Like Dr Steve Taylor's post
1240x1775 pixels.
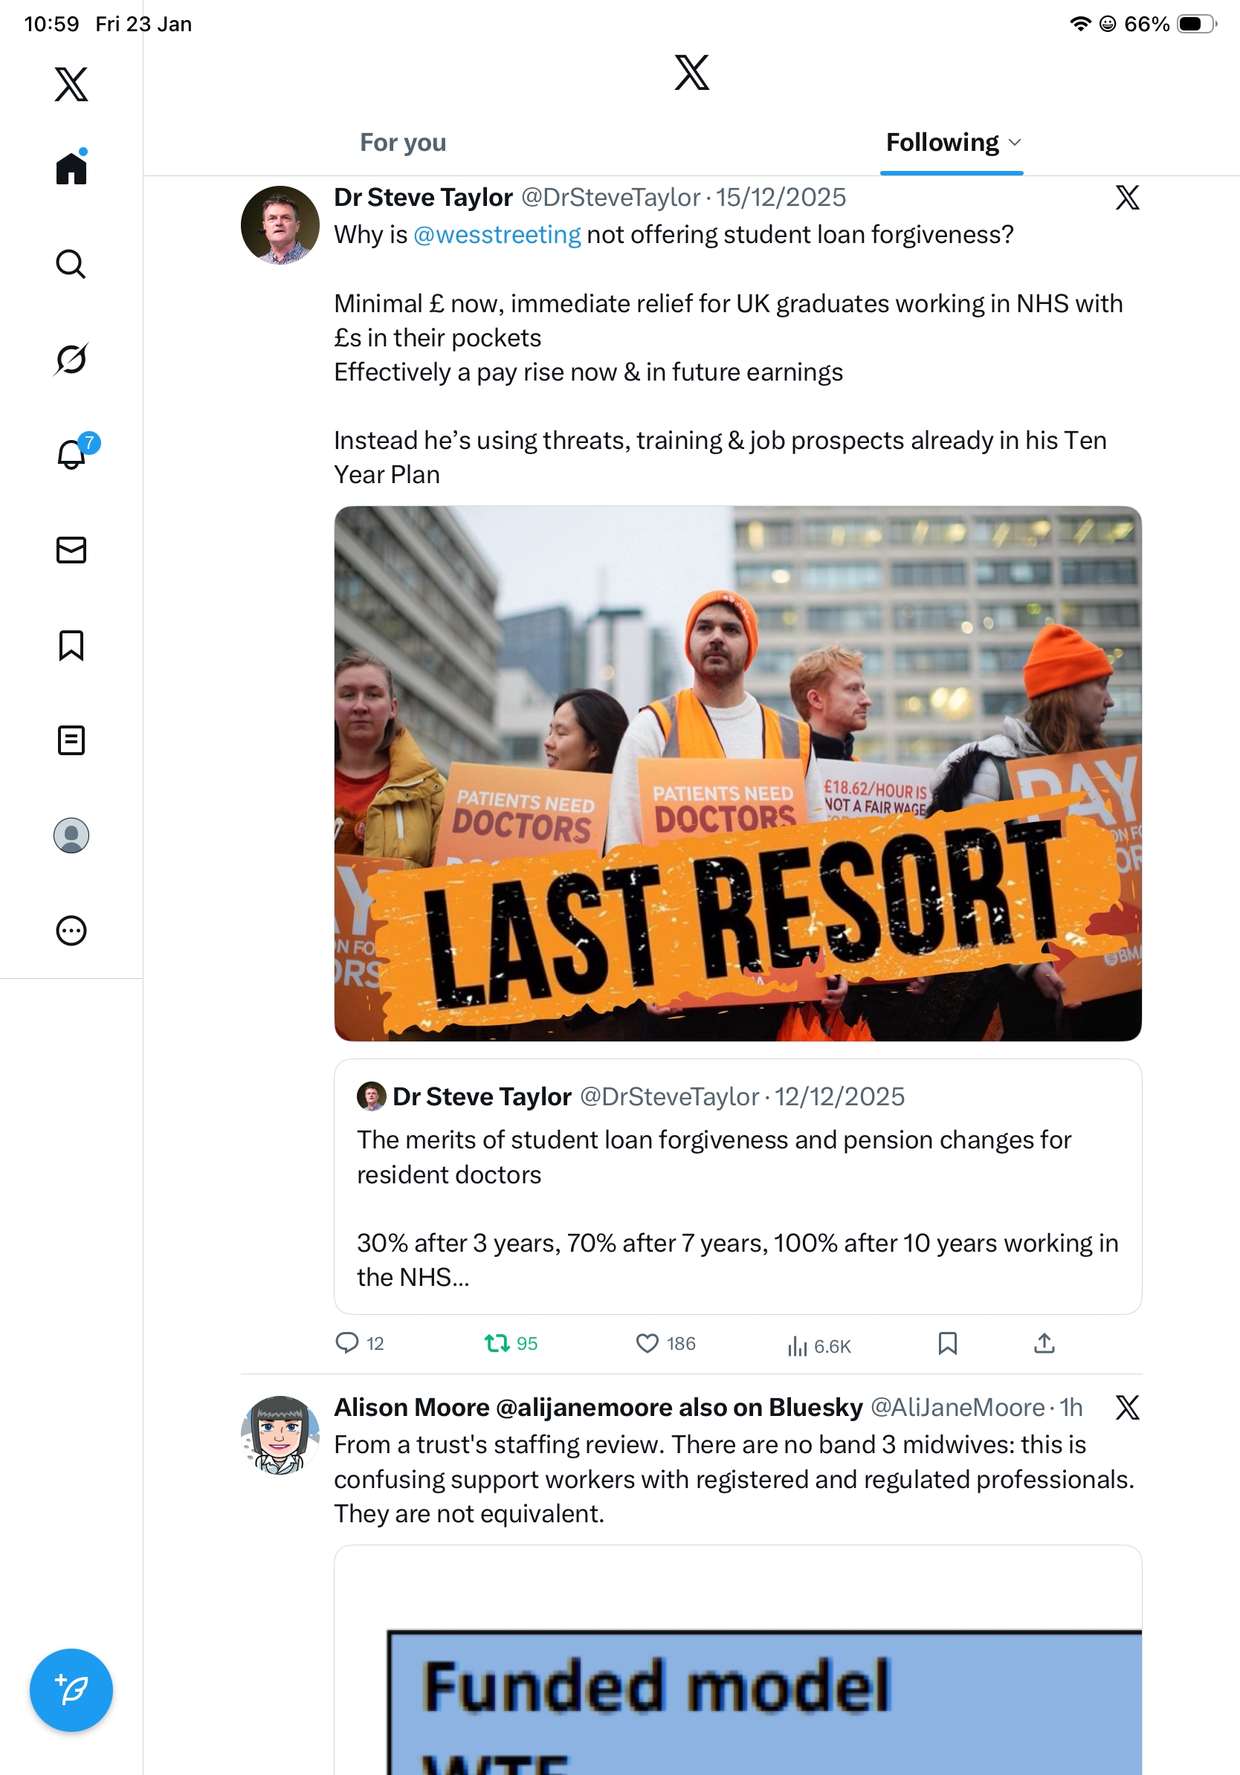665,1344
